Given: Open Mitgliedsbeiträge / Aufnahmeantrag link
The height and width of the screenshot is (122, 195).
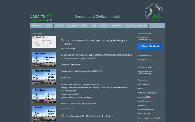Looking at the screenshot, I should (145, 72).
